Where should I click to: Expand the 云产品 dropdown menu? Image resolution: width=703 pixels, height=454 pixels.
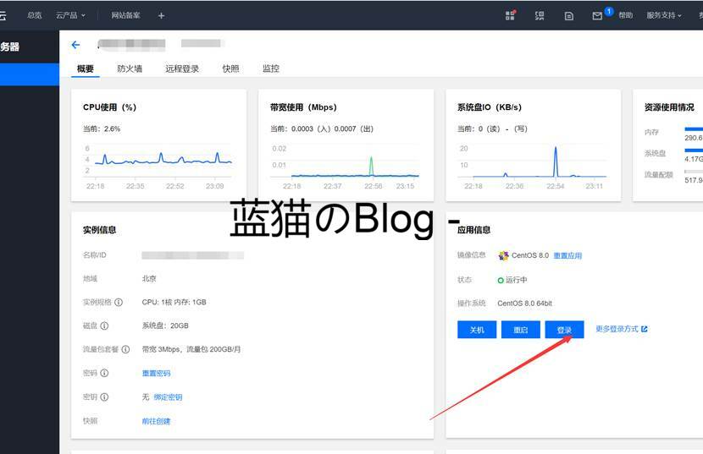coord(70,15)
